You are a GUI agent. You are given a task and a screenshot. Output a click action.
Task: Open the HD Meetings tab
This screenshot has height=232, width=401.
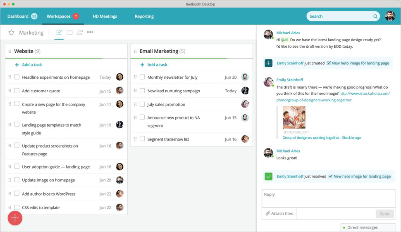(105, 16)
